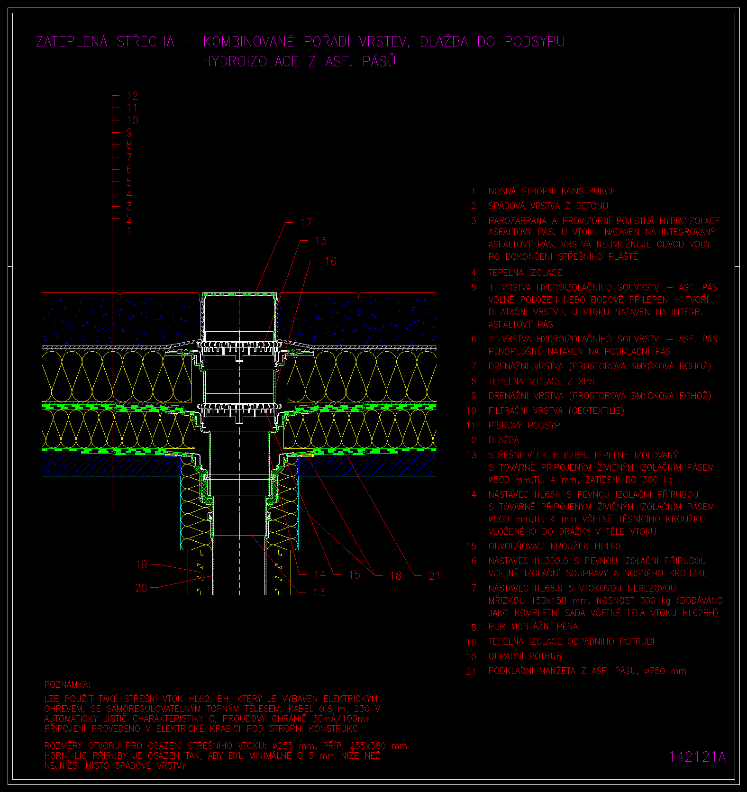Click note line 'AUTOMATICKÝ JISTIČ CHARAKTERISTIKY C'
The height and width of the screenshot is (792, 747).
click(x=207, y=719)
